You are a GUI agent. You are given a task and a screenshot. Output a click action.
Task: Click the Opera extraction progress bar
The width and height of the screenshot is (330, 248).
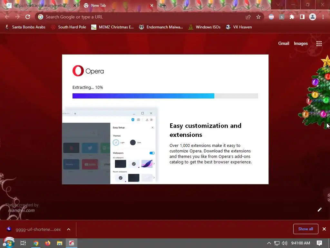165,96
